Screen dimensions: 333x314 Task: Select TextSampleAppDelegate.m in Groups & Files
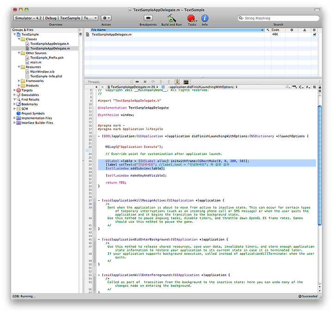pyautogui.click(x=50, y=49)
